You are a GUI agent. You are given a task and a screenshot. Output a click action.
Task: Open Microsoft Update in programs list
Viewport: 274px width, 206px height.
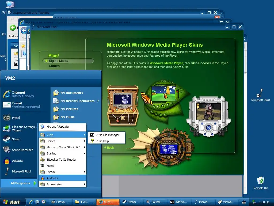(62, 127)
